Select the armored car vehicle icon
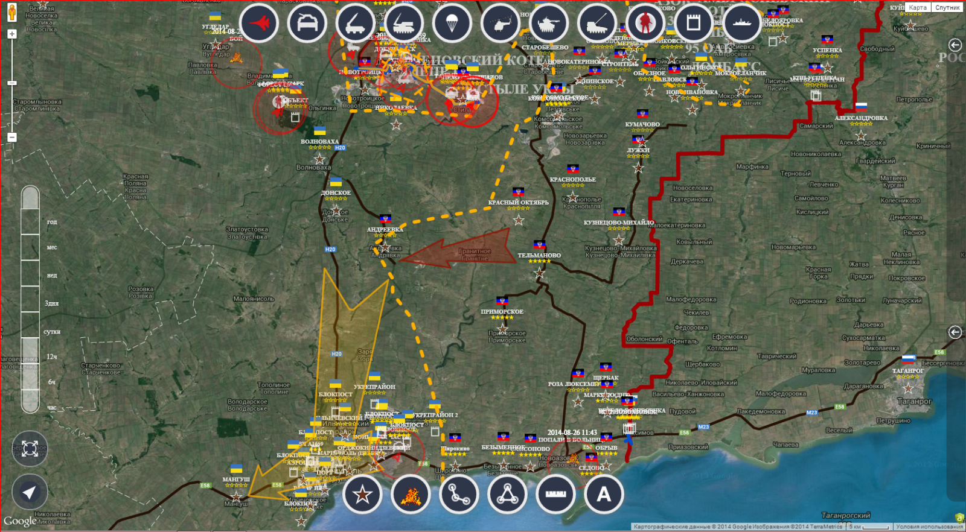The height and width of the screenshot is (532, 966). point(307,23)
